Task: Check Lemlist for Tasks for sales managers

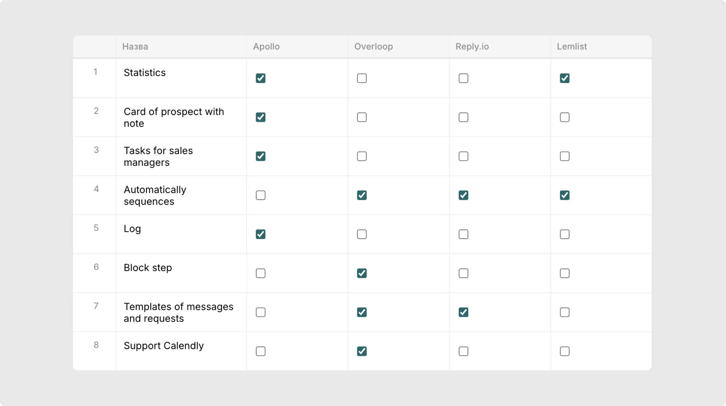Action: [564, 156]
